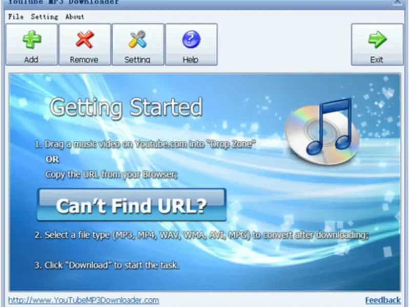Open the About menu
This screenshot has width=410, height=307.
click(75, 17)
